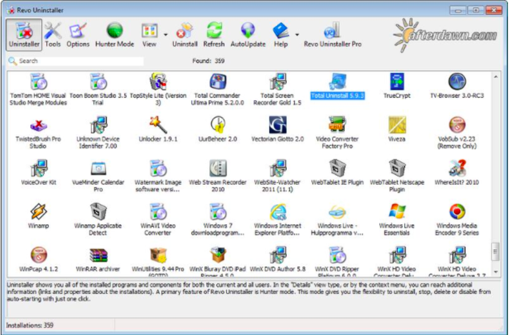The height and width of the screenshot is (335, 510).
Task: Click the vertical scrollbar thumb
Action: coord(495,251)
